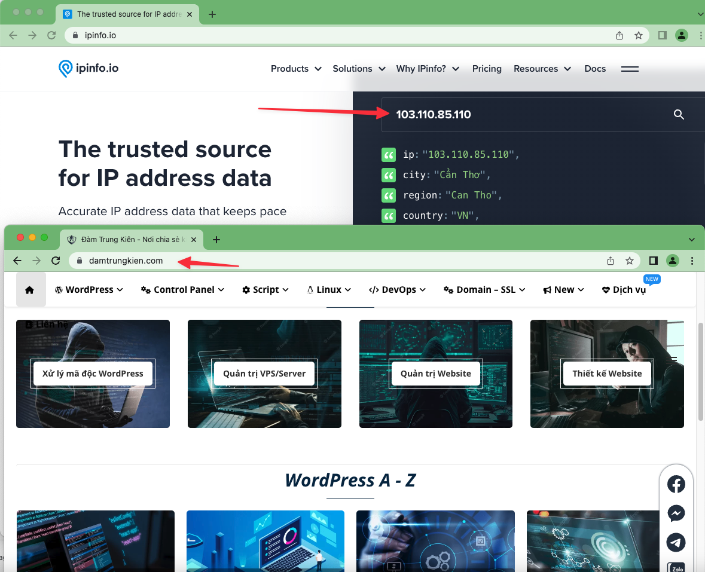The image size is (705, 572).
Task: Open the Dịch vụ menu item
Action: [624, 290]
